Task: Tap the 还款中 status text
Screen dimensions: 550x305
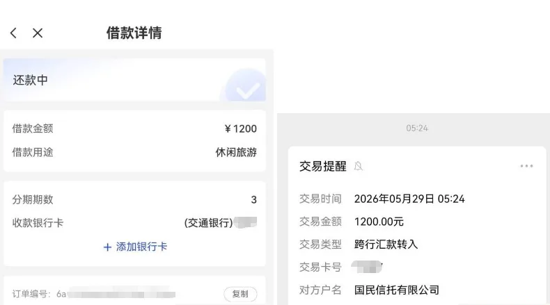Action: pos(30,80)
